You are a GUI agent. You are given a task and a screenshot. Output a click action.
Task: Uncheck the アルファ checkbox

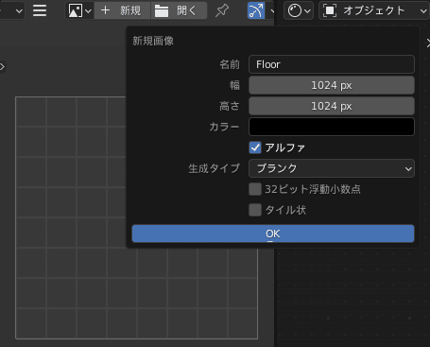click(x=255, y=147)
